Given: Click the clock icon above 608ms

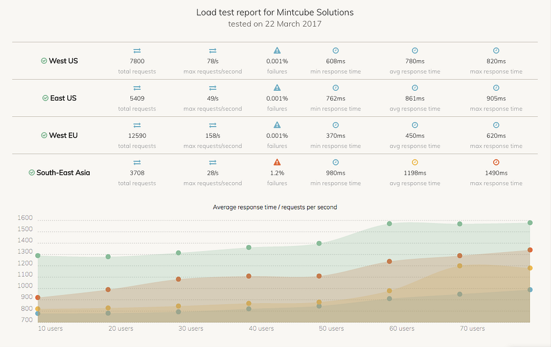Looking at the screenshot, I should pyautogui.click(x=335, y=50).
